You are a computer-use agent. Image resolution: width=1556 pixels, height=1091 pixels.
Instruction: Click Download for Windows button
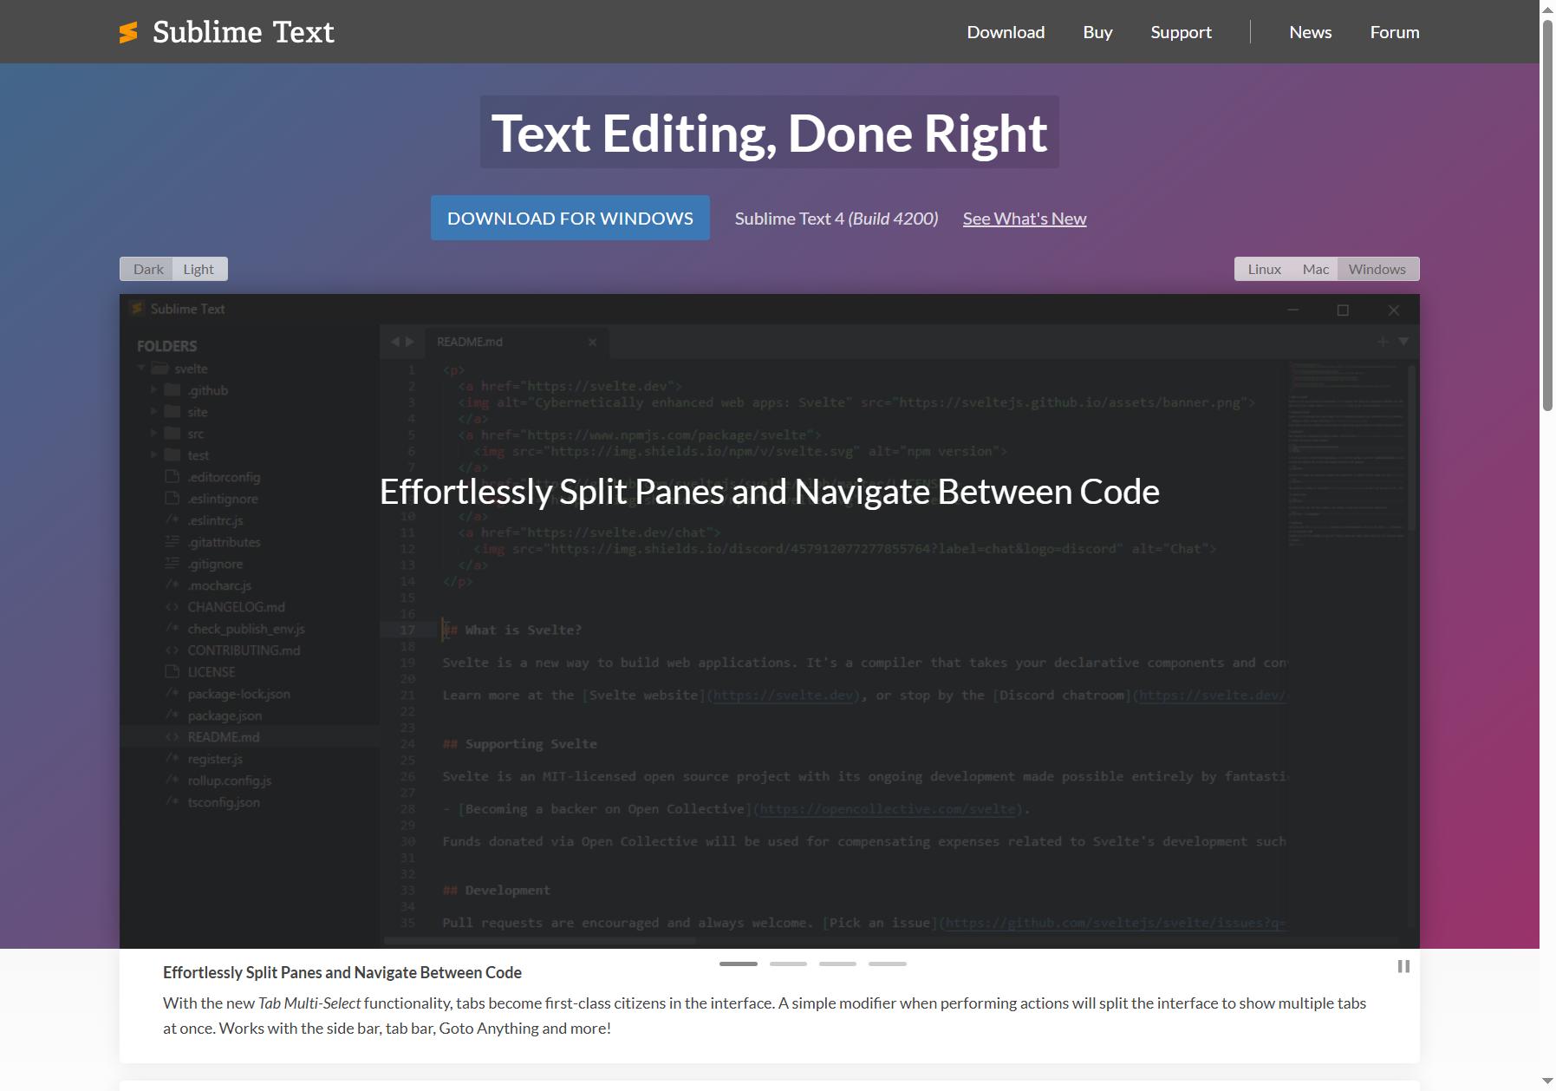coord(570,218)
